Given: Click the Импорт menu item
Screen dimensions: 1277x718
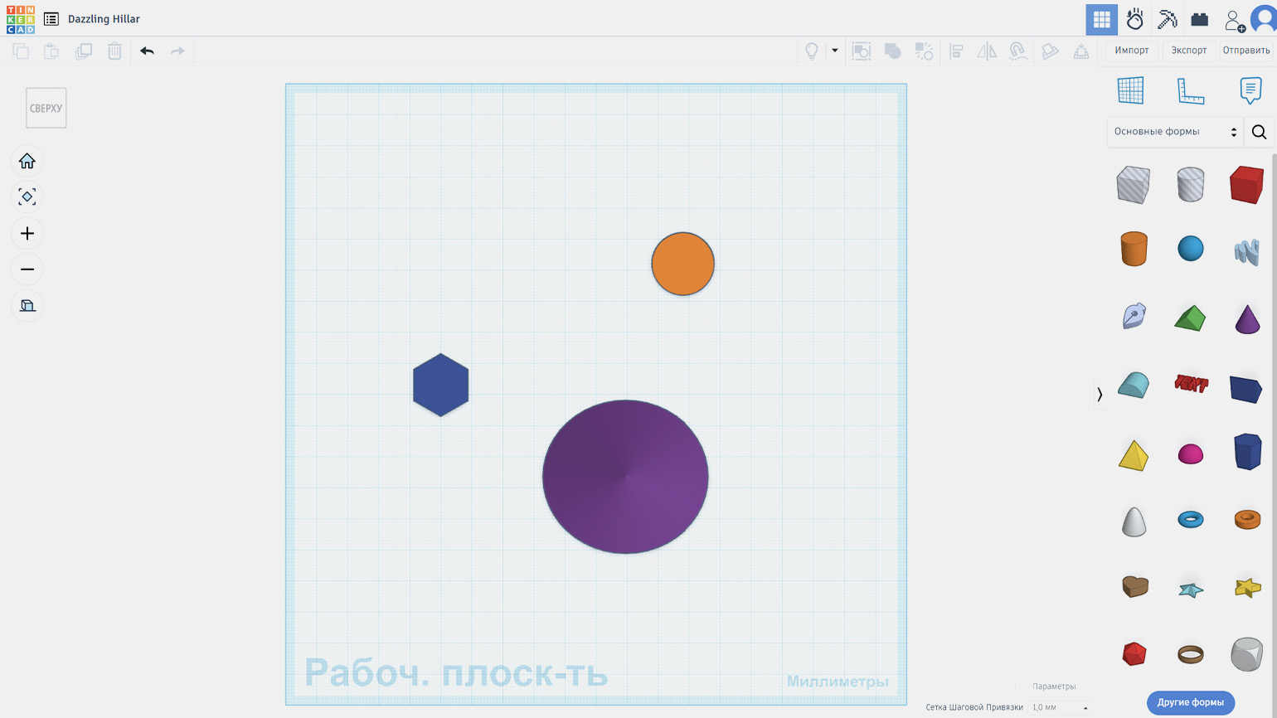Looking at the screenshot, I should [x=1131, y=51].
